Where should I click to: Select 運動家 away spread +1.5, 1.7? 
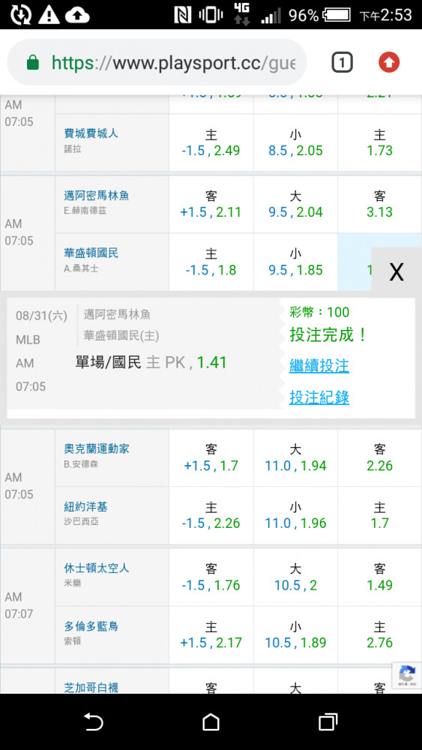pos(211,457)
